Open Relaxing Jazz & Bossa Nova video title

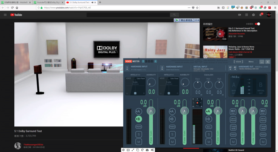tap(241, 48)
